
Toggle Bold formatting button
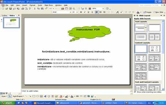point(81,12)
